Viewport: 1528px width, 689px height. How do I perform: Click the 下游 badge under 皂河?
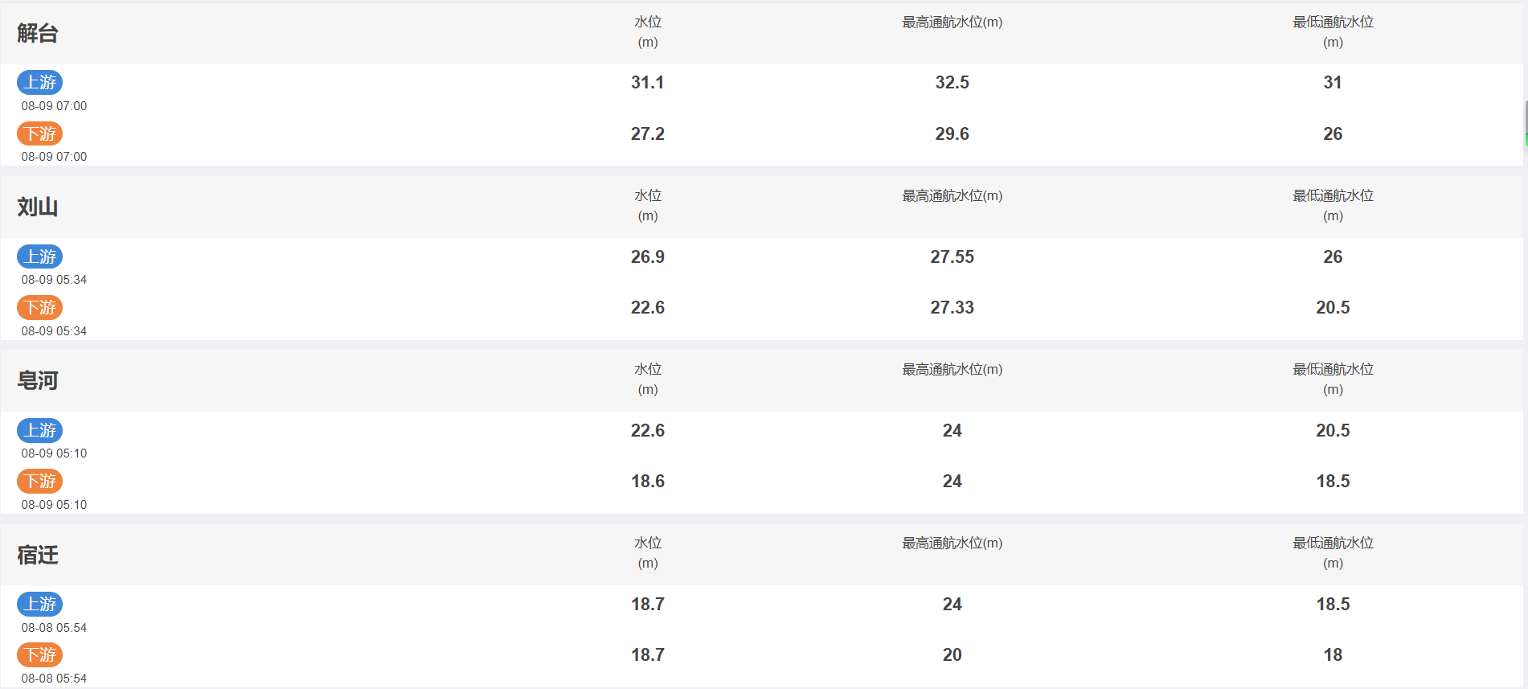click(x=39, y=481)
